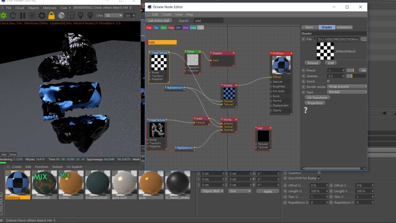Switch to the Animation tab
The width and height of the screenshot is (396, 223).
[344, 27]
